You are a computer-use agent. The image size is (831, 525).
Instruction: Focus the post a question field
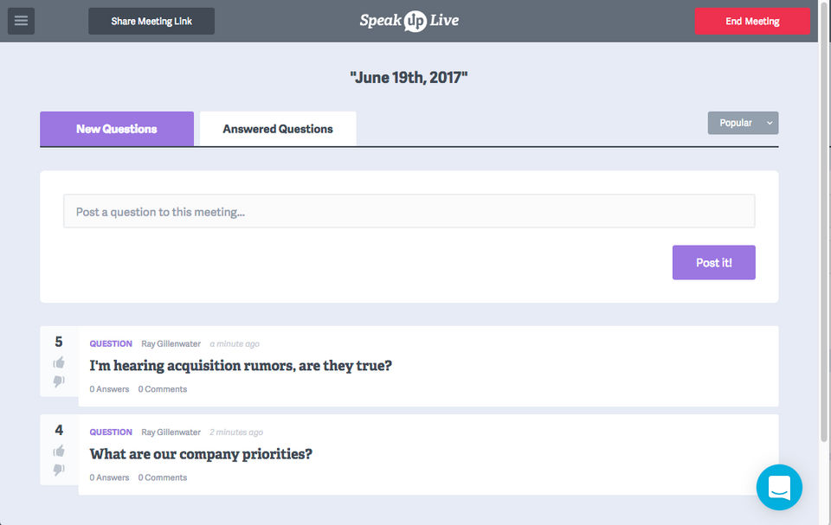tap(409, 211)
